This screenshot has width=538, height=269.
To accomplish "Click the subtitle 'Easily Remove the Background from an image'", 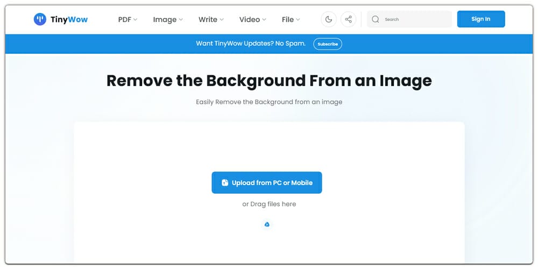I will coord(269,102).
